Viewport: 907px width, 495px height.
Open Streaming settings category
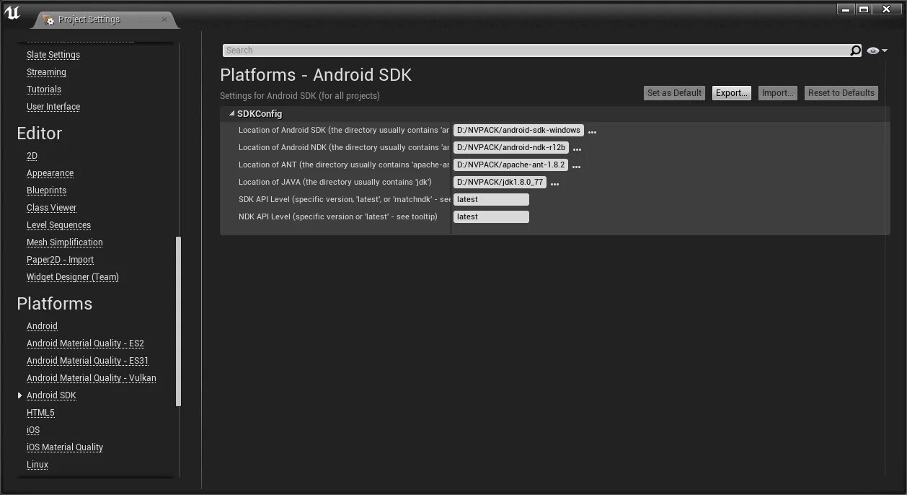click(x=46, y=72)
